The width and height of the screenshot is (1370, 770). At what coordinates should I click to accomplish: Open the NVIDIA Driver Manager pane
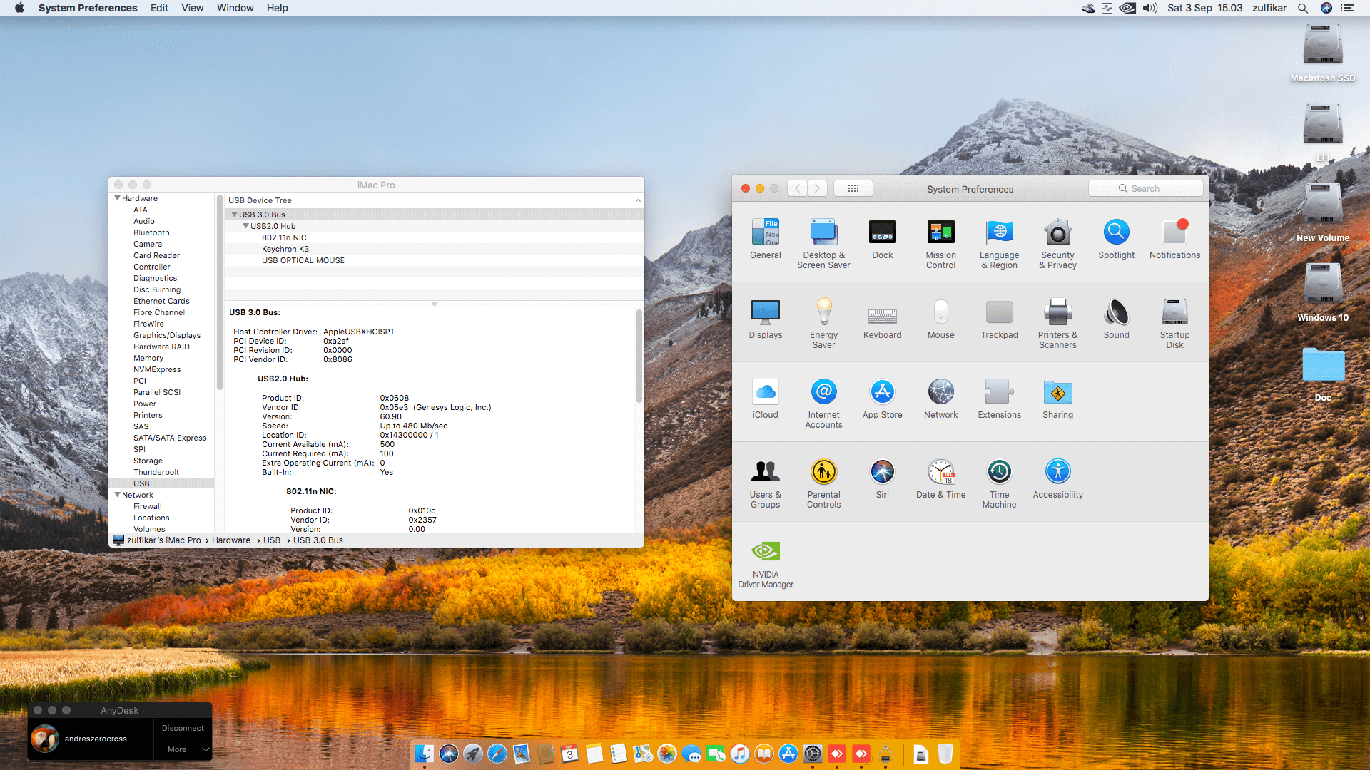tap(765, 550)
